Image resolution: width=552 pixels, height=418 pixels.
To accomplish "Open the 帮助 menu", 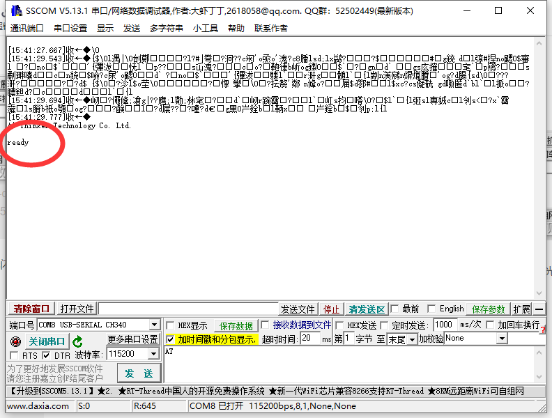I will click(236, 28).
